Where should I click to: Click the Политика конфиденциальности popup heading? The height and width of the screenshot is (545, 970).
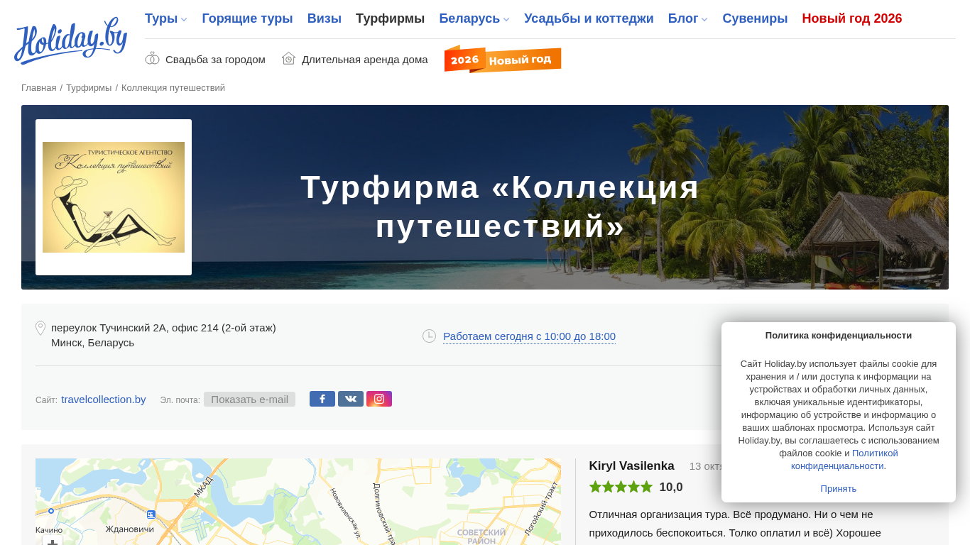[839, 335]
